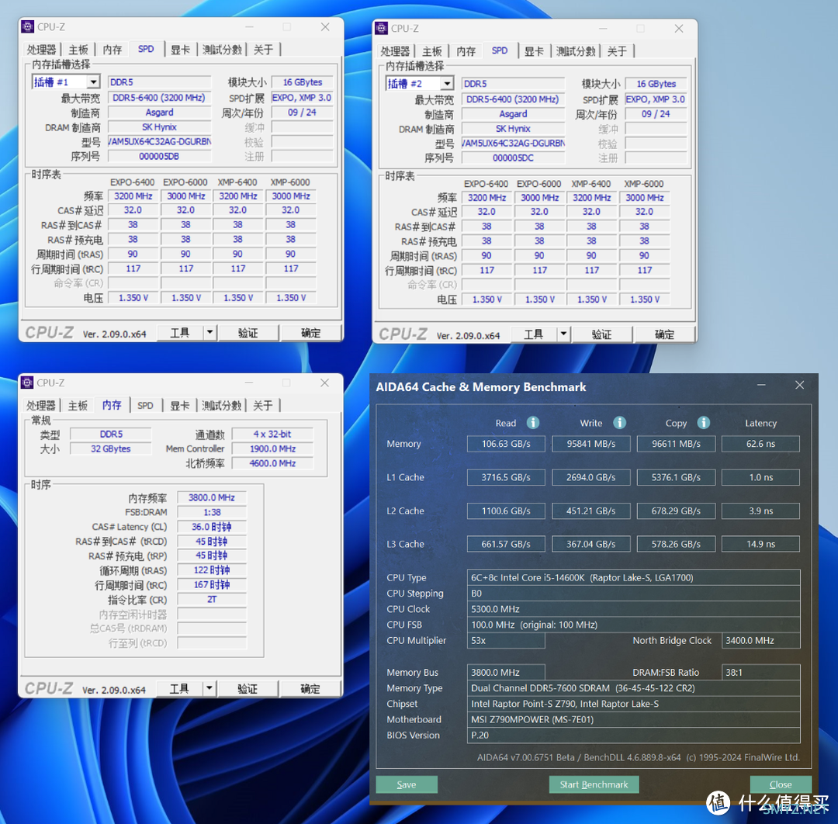
Task: Click BIOS Version P.20 field
Action: [x=633, y=736]
